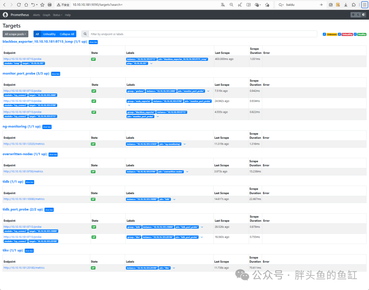Image resolution: width=369 pixels, height=290 pixels.
Task: Select the All targets filter tab
Action: click(37, 34)
